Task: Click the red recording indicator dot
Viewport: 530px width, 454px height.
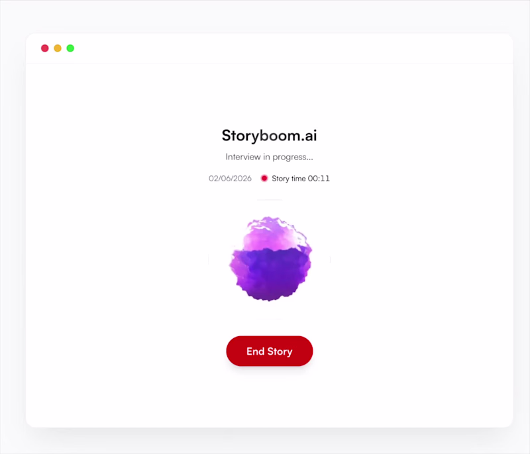Action: [264, 178]
